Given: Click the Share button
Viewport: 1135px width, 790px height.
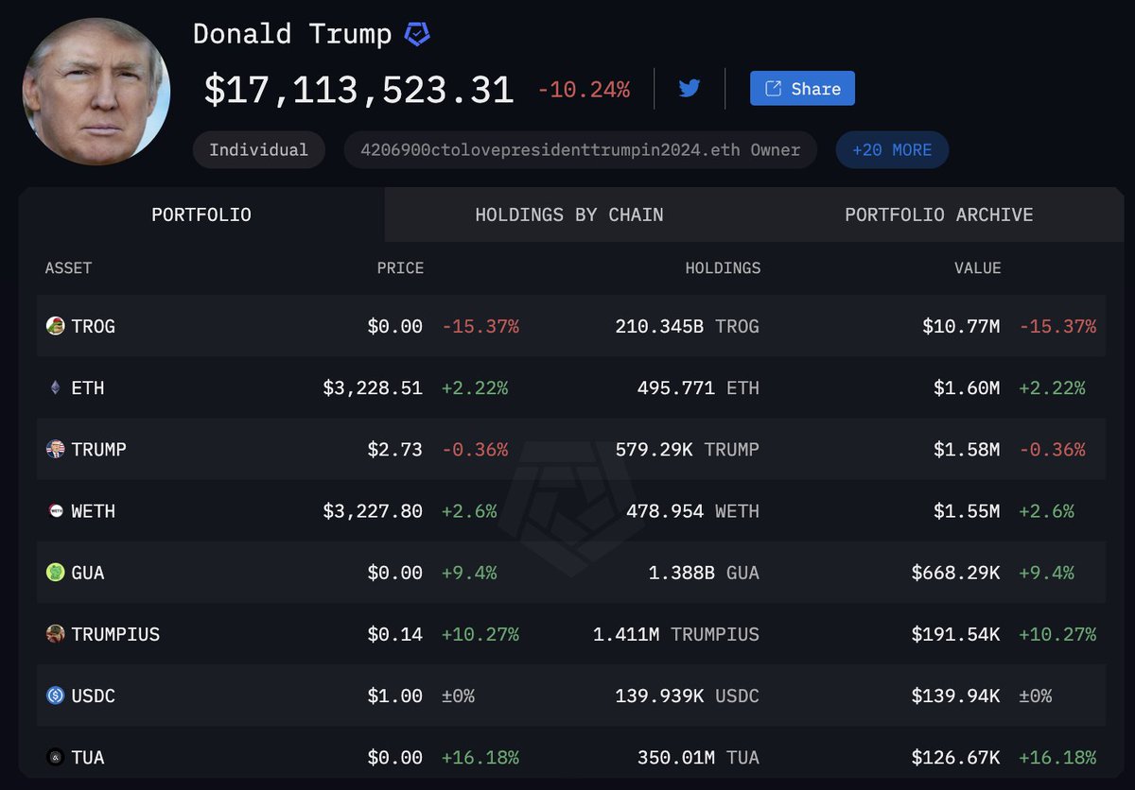Looking at the screenshot, I should pos(802,88).
